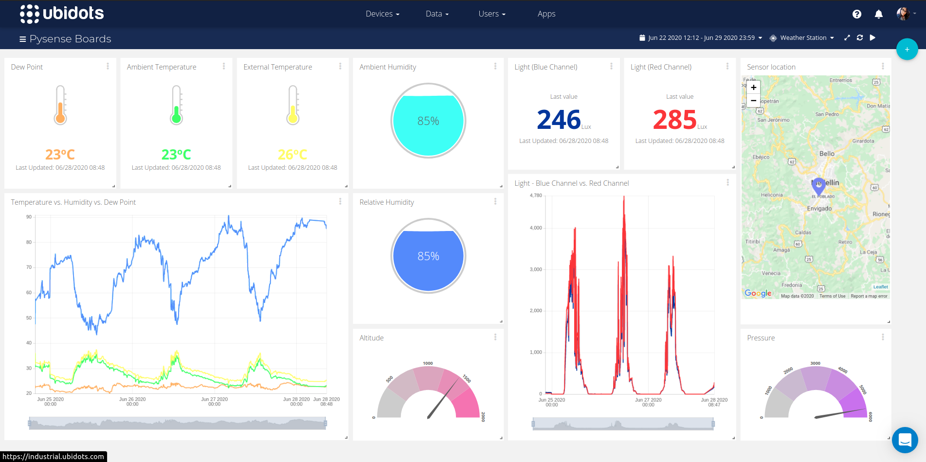
Task: Open the live chat support bubble
Action: [905, 440]
